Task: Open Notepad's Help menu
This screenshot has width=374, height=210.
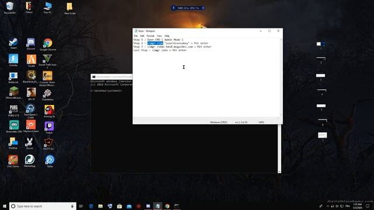Action: (x=167, y=36)
